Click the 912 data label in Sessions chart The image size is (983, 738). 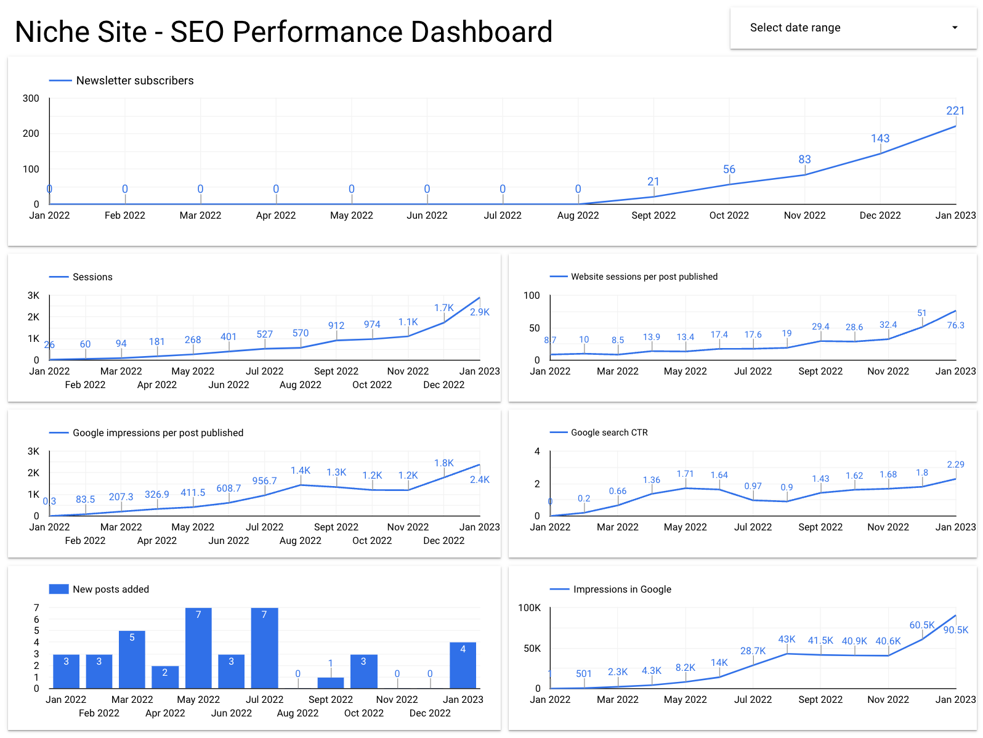point(336,326)
